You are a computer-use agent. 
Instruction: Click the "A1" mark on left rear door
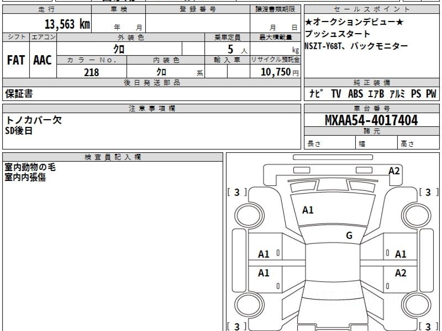click(264, 273)
